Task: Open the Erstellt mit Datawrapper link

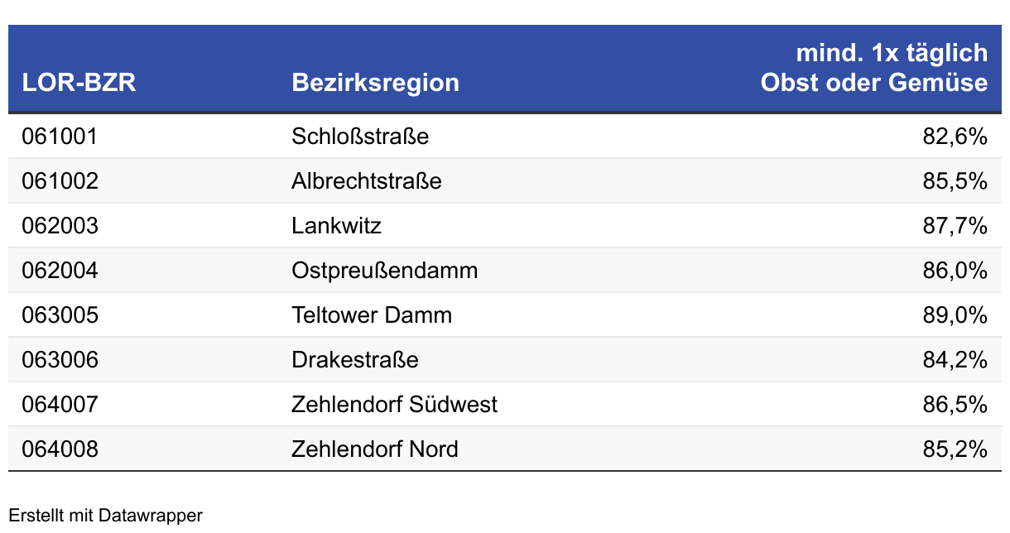Action: pyautogui.click(x=106, y=516)
